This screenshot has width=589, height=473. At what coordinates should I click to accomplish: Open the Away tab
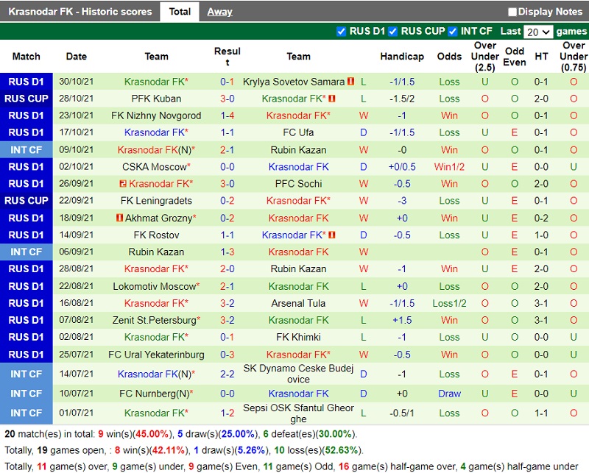tap(219, 12)
